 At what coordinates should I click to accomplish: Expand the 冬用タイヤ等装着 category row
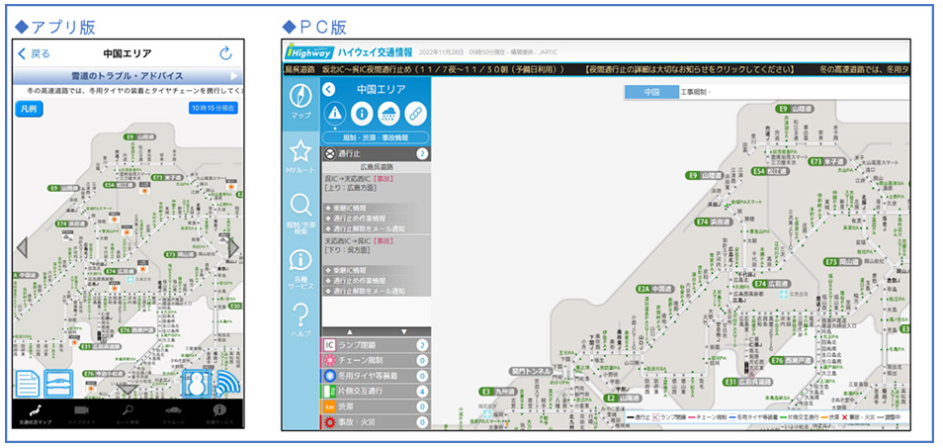[376, 376]
